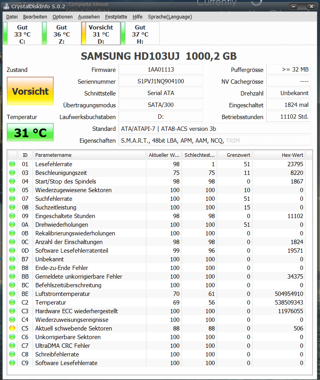Select drive D: tab marked Vorsicht
The width and height of the screenshot is (320, 380).
[x=101, y=34]
